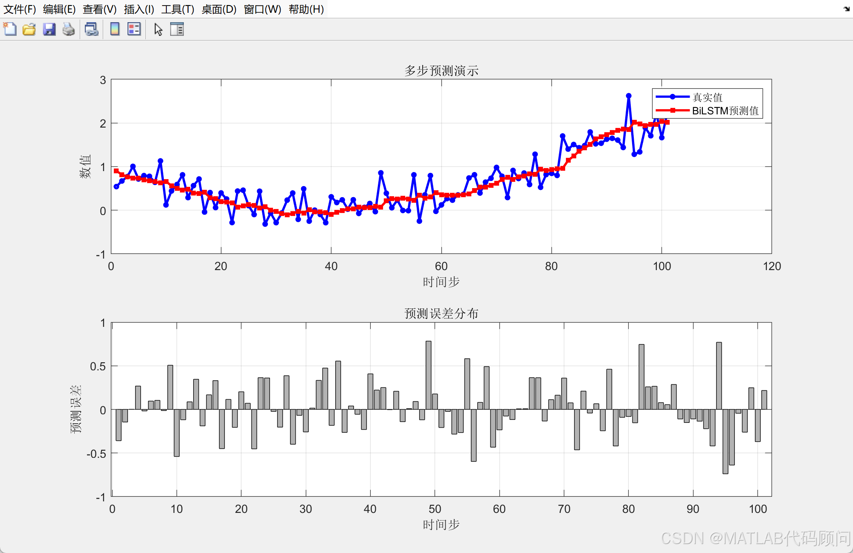Open the Property Inspector toolbar icon
This screenshot has height=553, width=853.
177,29
